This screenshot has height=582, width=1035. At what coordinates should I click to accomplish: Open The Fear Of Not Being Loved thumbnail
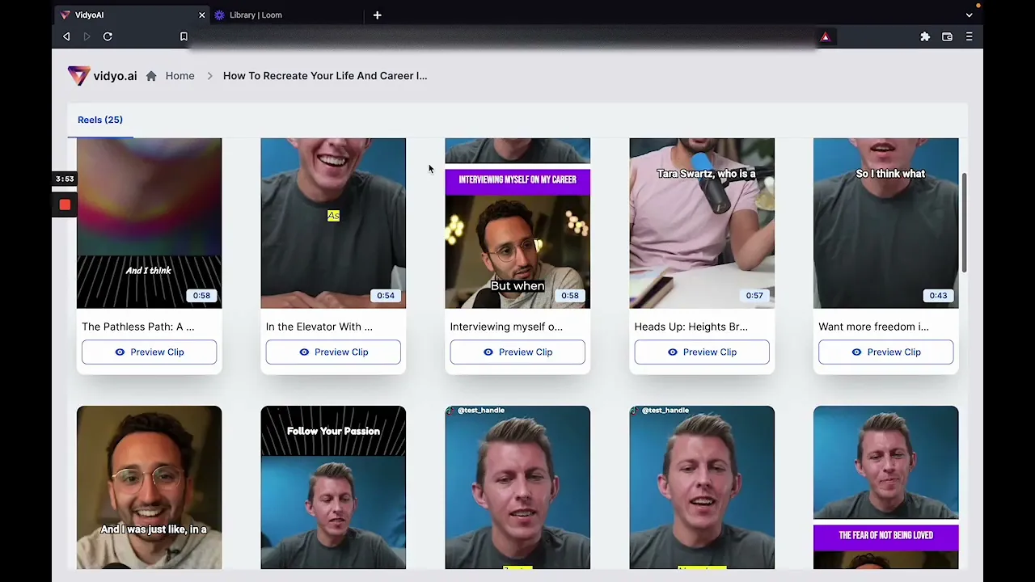[x=886, y=487]
